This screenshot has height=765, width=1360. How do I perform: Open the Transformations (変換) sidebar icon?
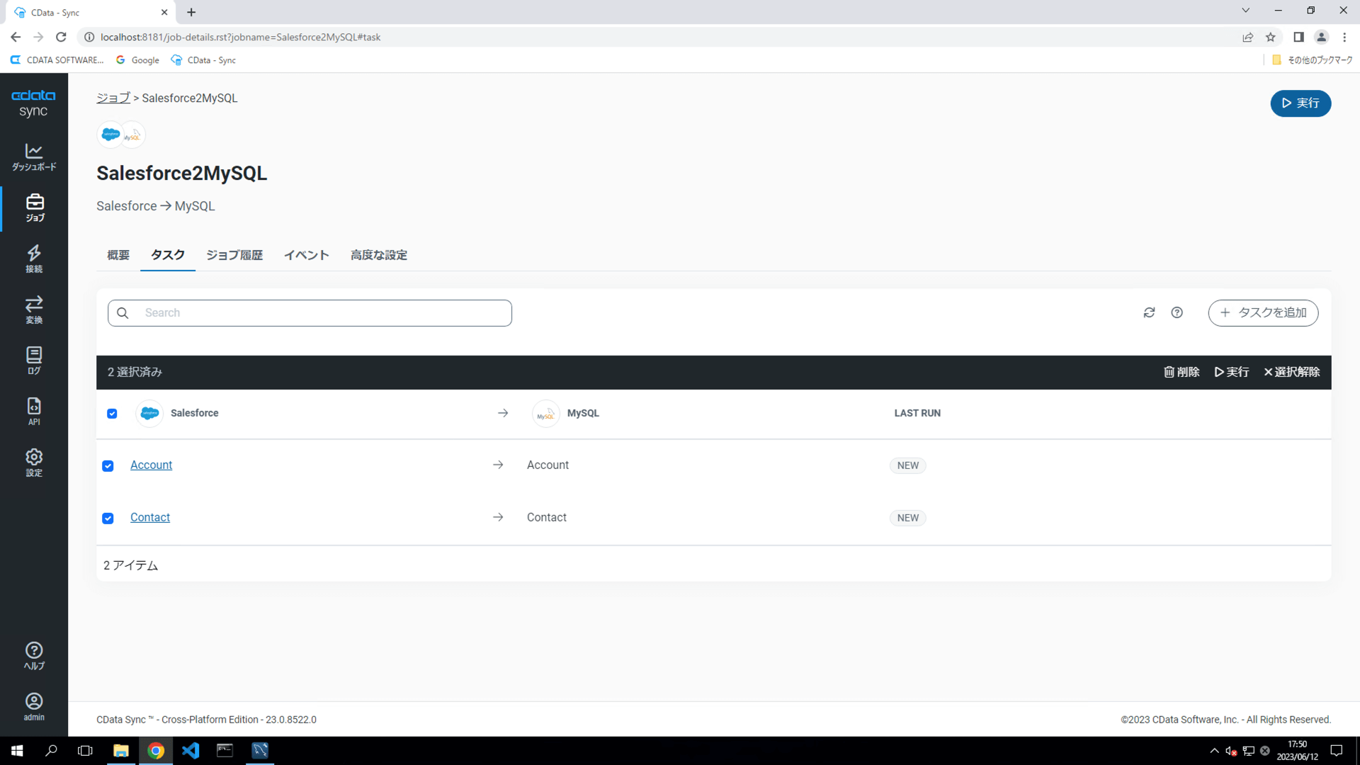point(34,310)
